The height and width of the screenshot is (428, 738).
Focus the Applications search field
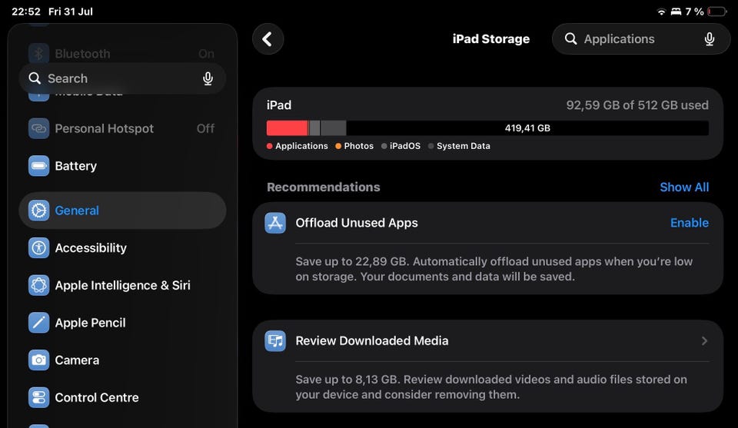pos(640,39)
